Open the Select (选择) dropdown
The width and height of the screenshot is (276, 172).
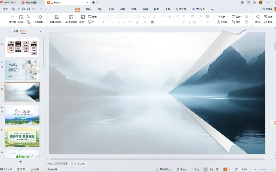269,17
